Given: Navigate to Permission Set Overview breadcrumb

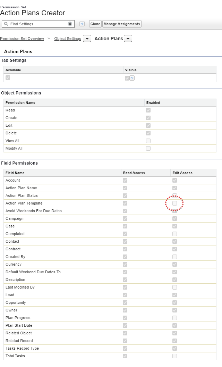Looking at the screenshot, I should click(22, 39).
